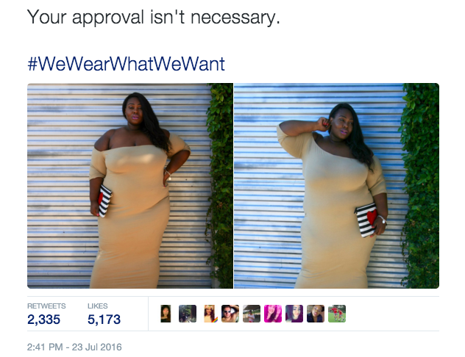465x357 pixels.
Task: Click the avatar of a person standing outdoors
Action: (x=252, y=314)
